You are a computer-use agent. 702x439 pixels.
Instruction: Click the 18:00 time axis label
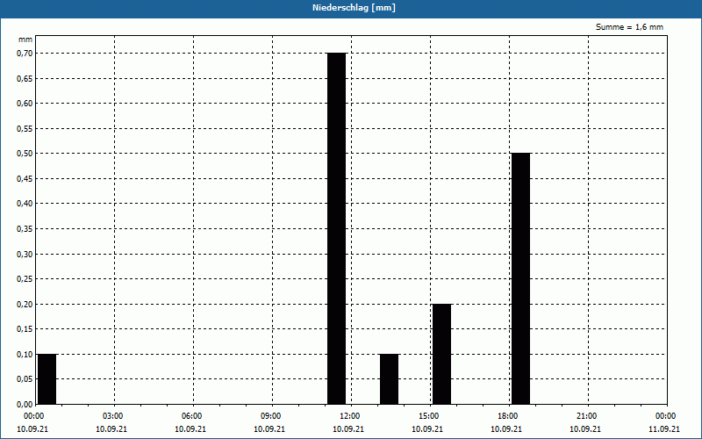pyautogui.click(x=507, y=416)
